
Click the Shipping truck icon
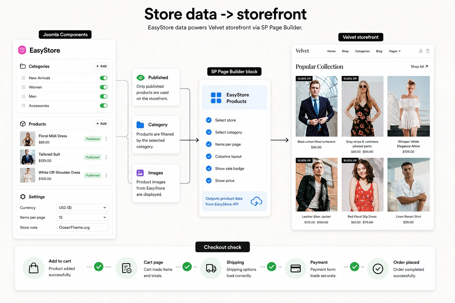pyautogui.click(x=211, y=268)
